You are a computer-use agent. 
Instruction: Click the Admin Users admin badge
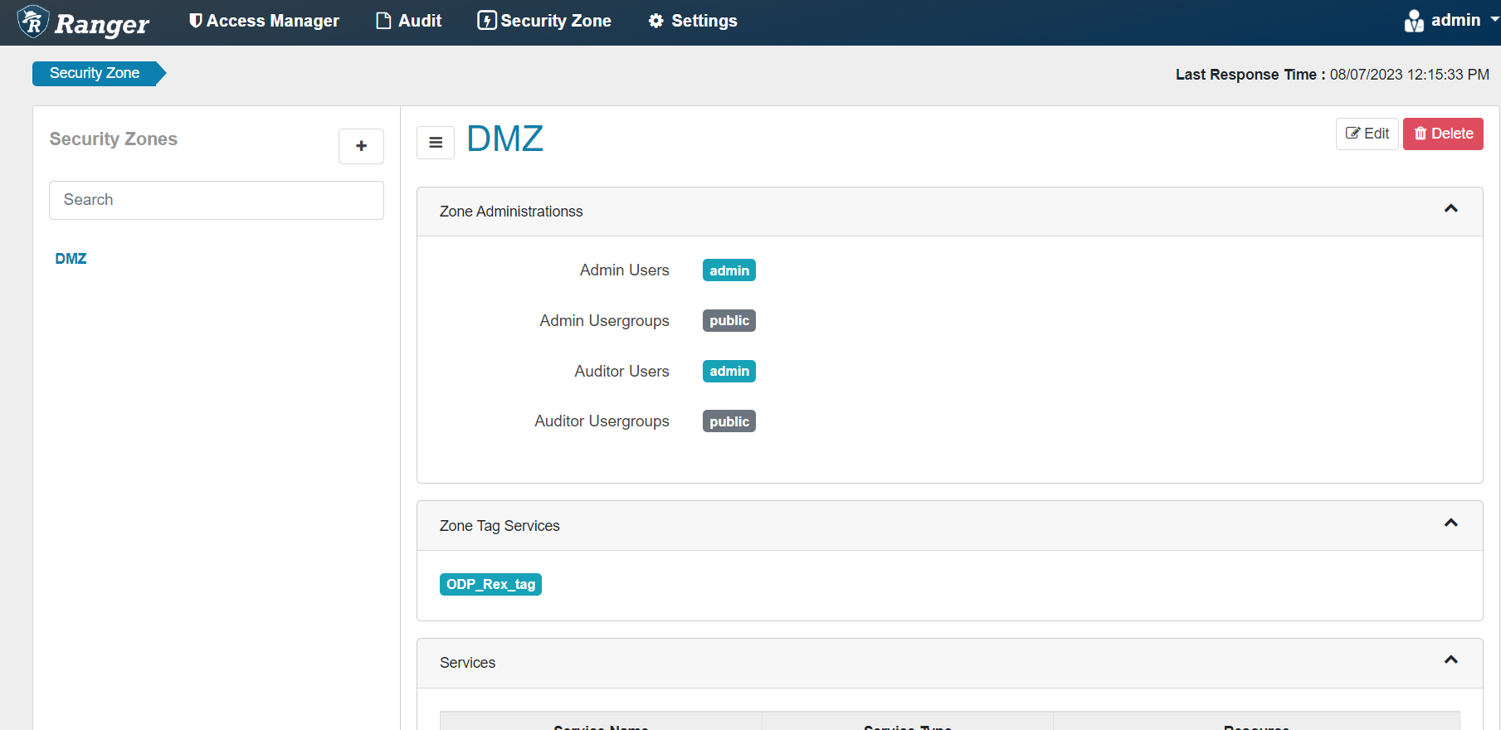point(729,270)
